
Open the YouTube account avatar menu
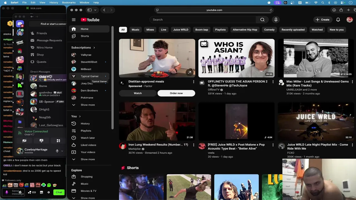click(350, 20)
